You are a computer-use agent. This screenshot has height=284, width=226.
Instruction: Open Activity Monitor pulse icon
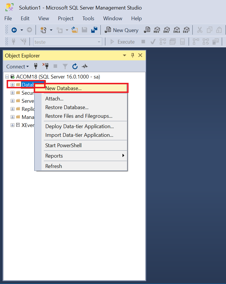pos(85,66)
